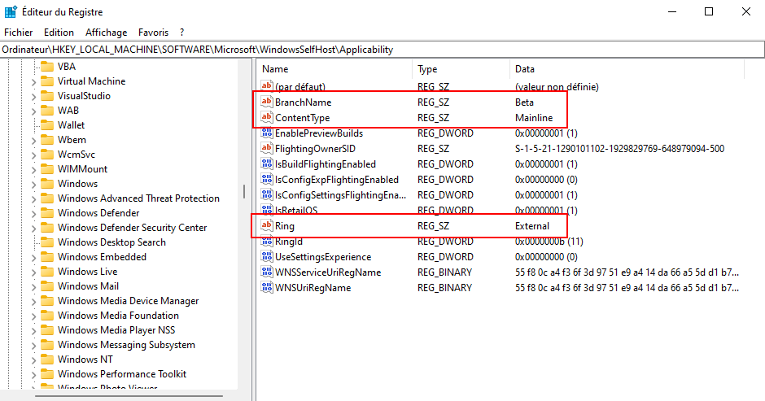
Task: Expand the Windows Performance Toolkit key
Action: click(33, 375)
